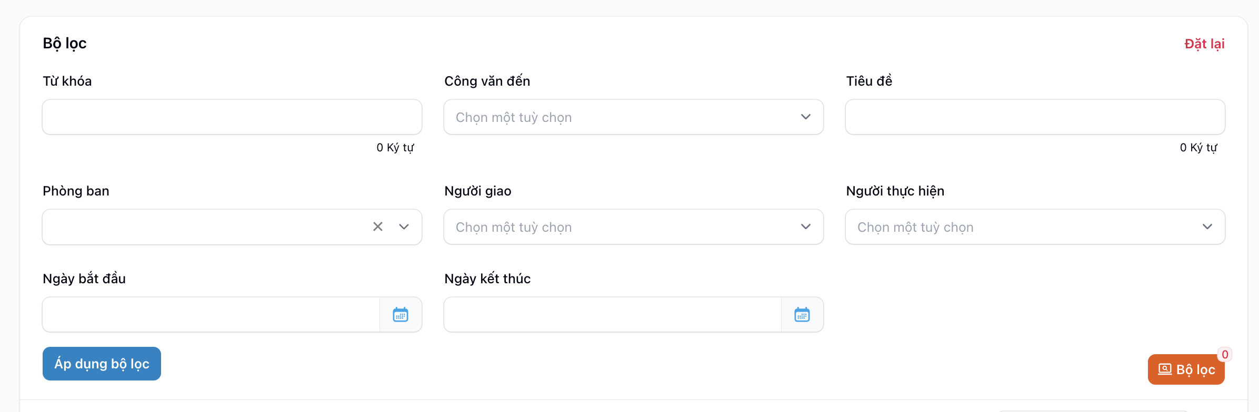This screenshot has height=412, width=1259.
Task: Focus the Từ khóa text field
Action: [x=232, y=117]
